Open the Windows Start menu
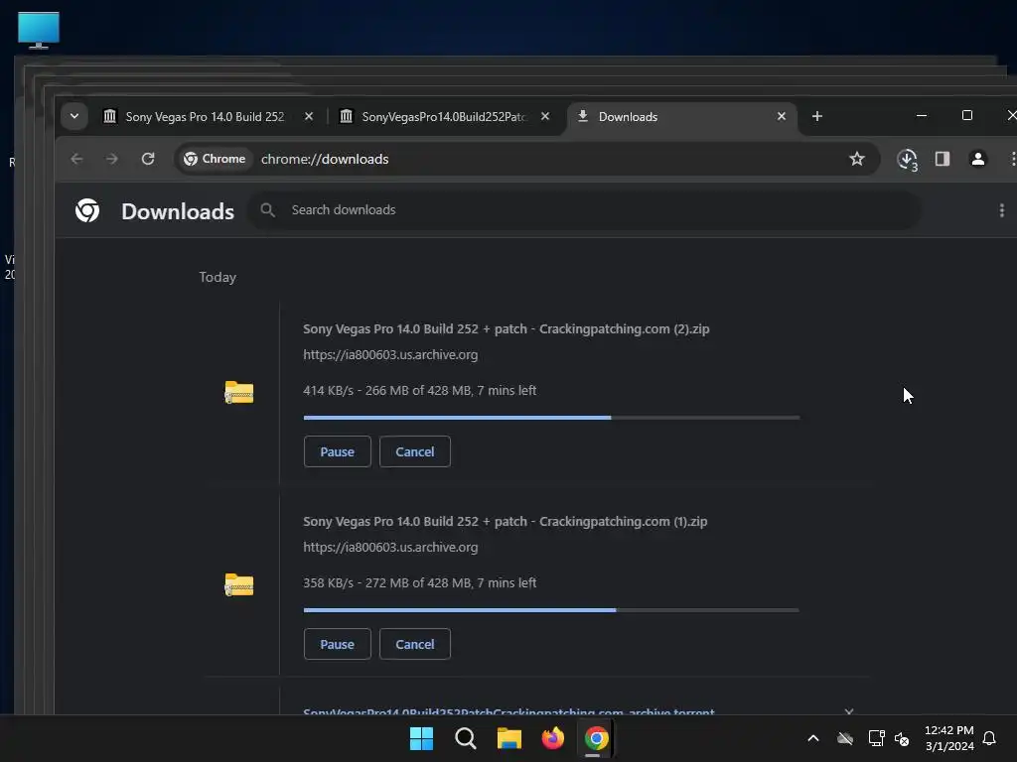 pyautogui.click(x=421, y=738)
